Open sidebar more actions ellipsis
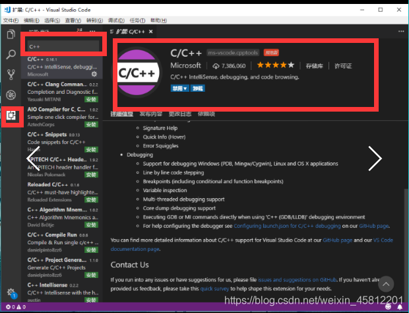The height and width of the screenshot is (313, 409). click(92, 31)
